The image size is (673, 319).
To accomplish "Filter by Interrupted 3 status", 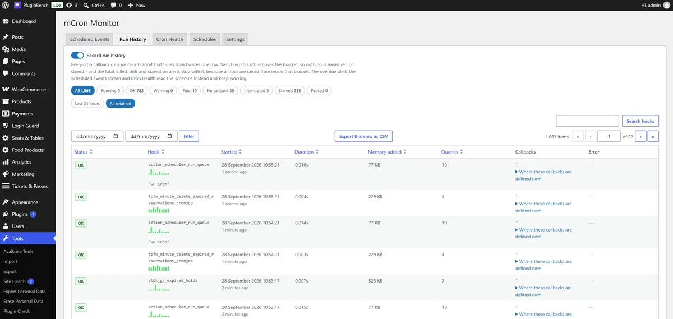I will pos(256,90).
